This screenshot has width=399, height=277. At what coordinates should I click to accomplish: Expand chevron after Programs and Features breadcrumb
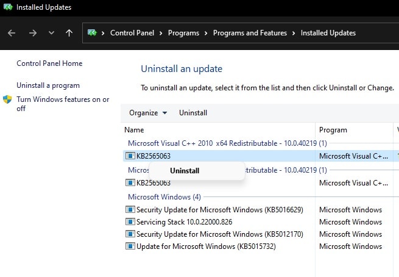click(294, 33)
